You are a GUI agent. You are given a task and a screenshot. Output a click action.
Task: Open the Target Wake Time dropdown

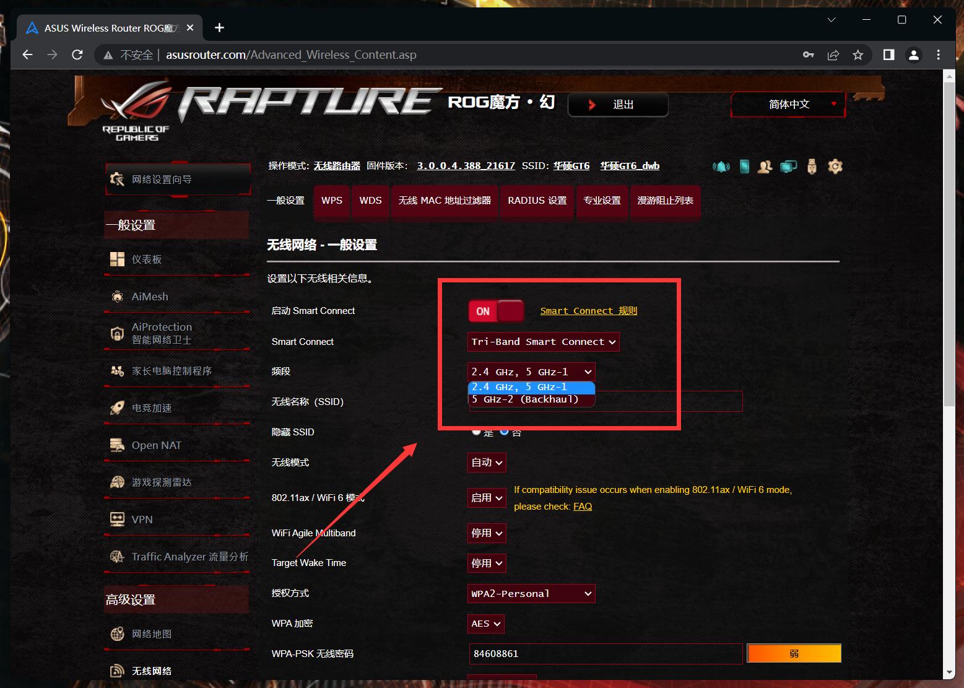(x=487, y=563)
